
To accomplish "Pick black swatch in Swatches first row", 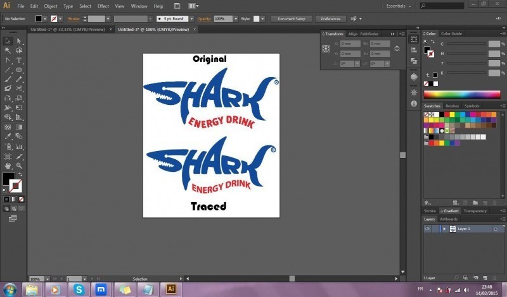I will pyautogui.click(x=441, y=114).
